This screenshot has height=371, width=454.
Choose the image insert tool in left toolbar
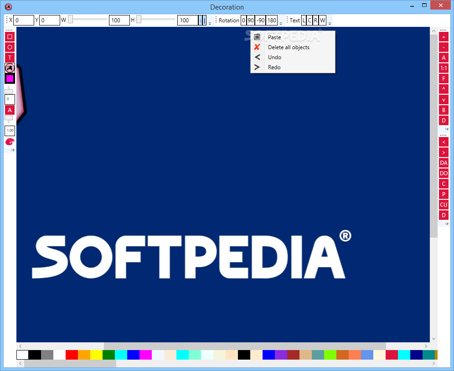(x=10, y=68)
